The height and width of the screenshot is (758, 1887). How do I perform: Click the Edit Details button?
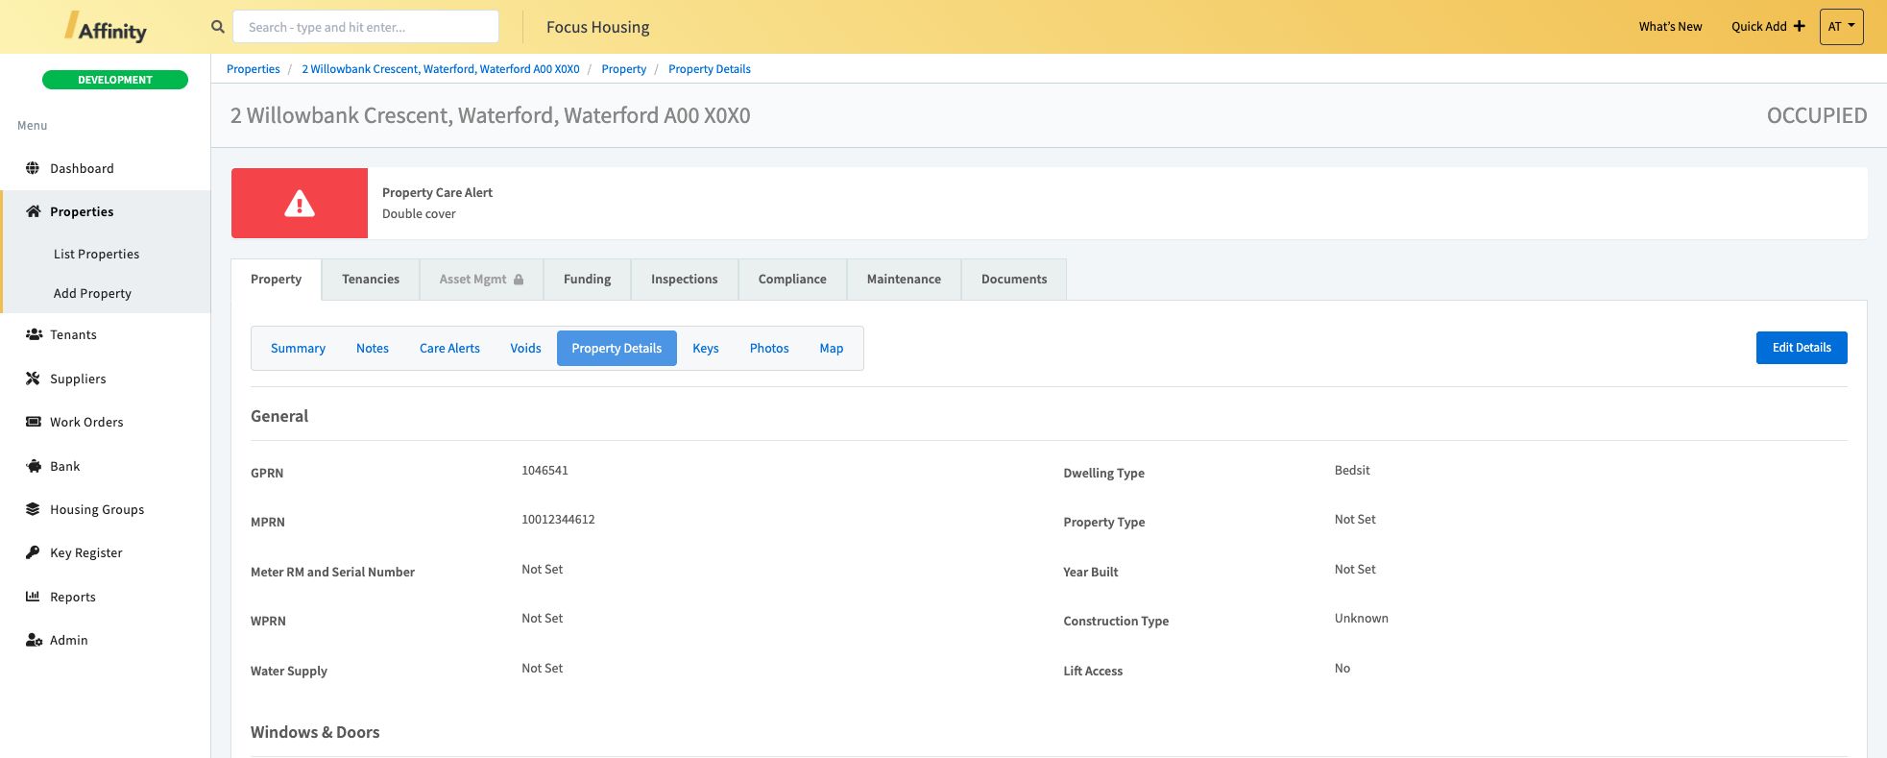click(x=1802, y=348)
